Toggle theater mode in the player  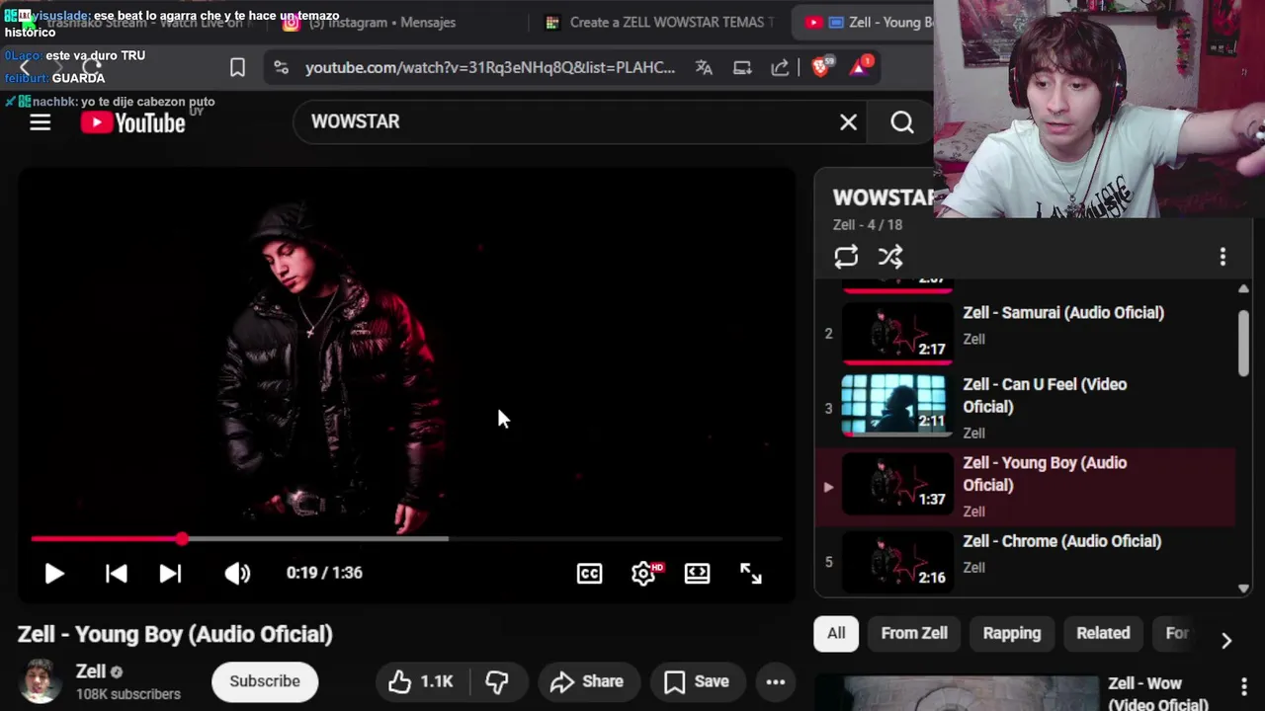tap(697, 573)
